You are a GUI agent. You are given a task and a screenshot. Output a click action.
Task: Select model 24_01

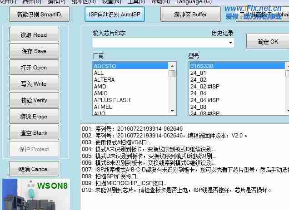pyautogui.click(x=237, y=73)
